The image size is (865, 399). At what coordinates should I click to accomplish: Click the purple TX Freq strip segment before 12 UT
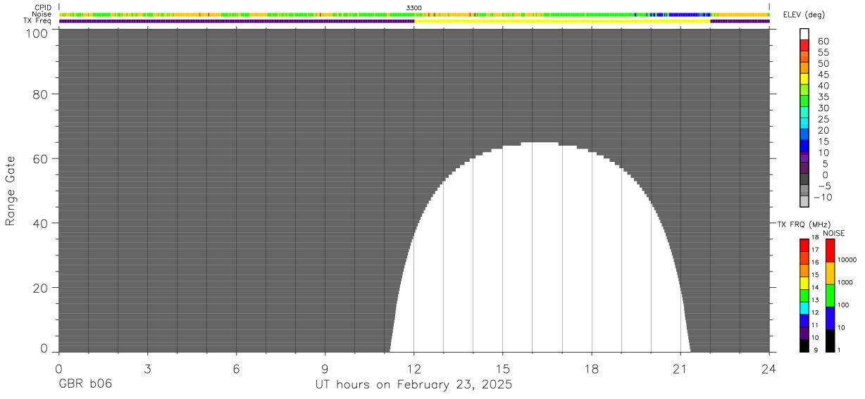(x=237, y=21)
